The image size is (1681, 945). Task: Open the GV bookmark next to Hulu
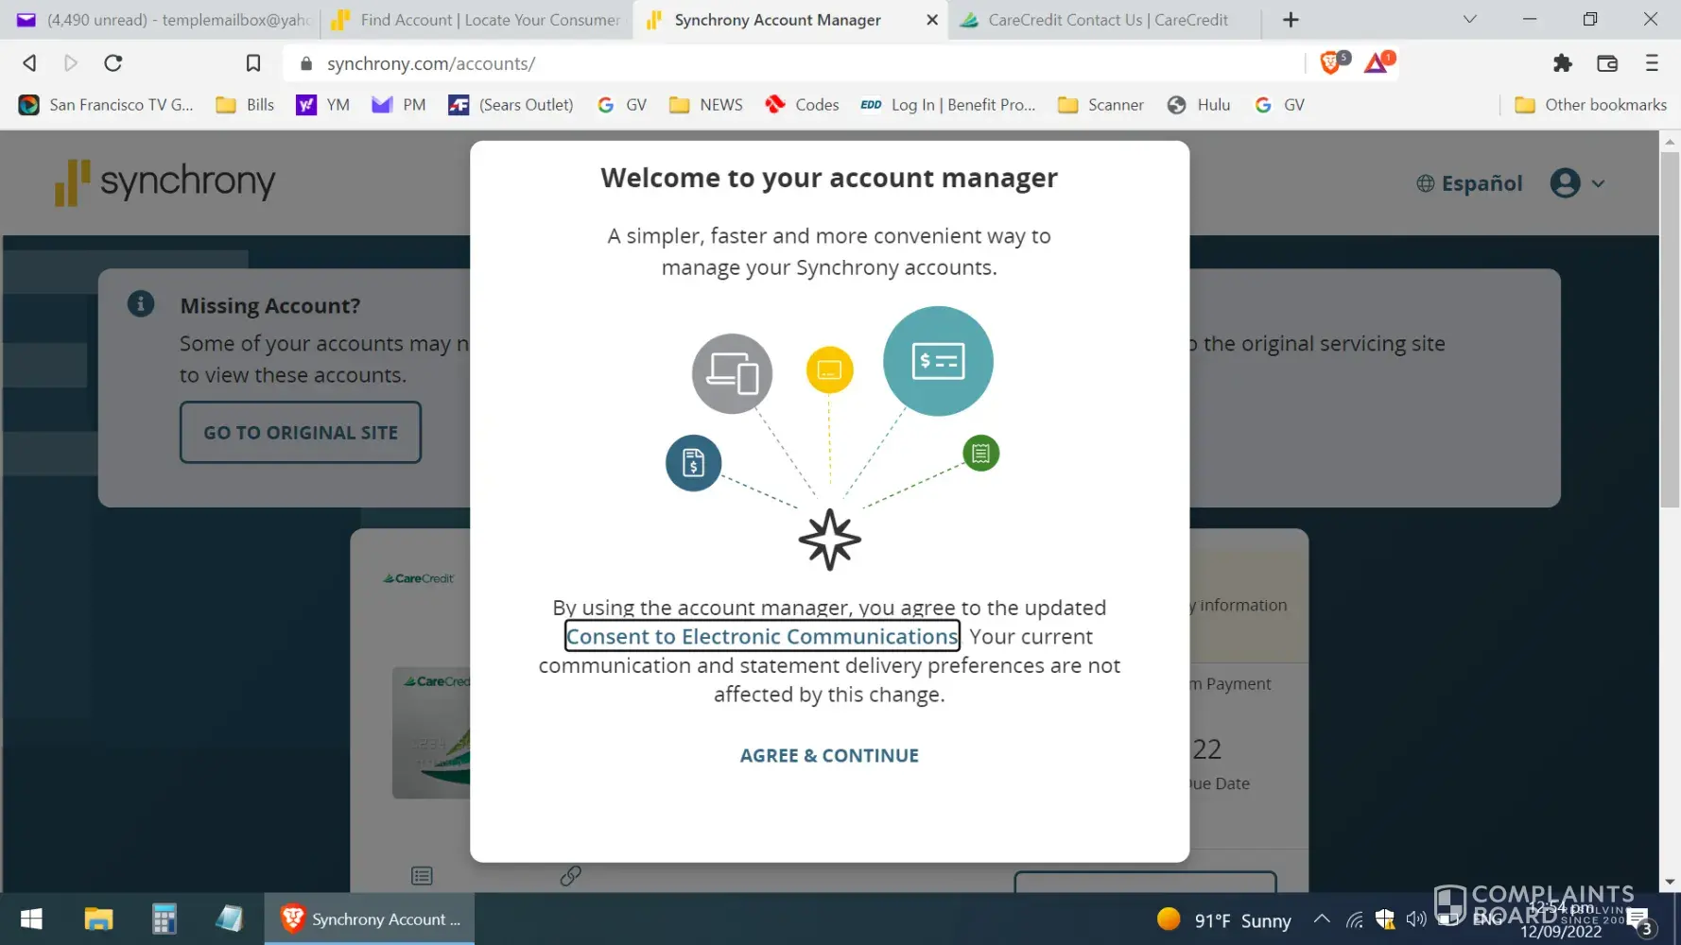coord(1280,105)
